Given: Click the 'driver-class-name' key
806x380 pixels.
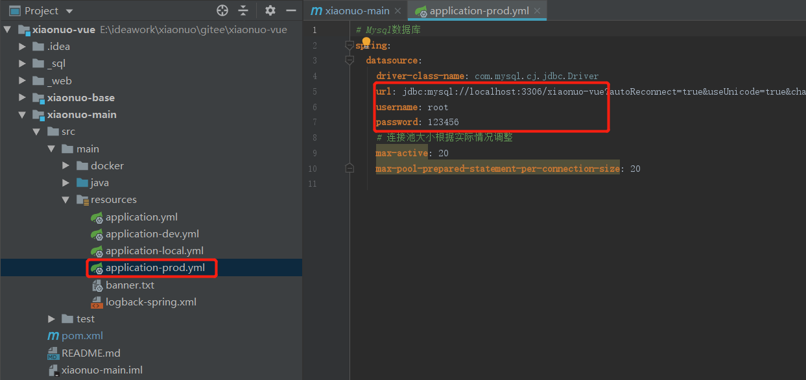Looking at the screenshot, I should tap(420, 76).
